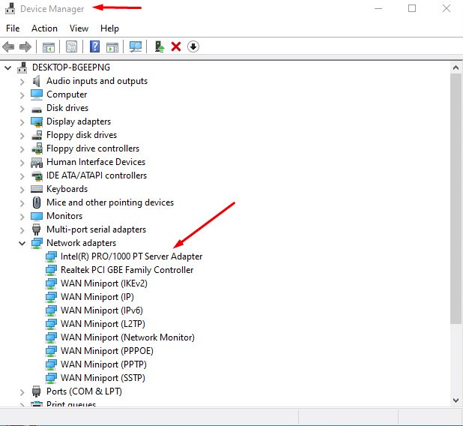Viewport: 463px width, 426px height.
Task: Click the 'Multi-port serial adapters' label
Action: (x=96, y=229)
